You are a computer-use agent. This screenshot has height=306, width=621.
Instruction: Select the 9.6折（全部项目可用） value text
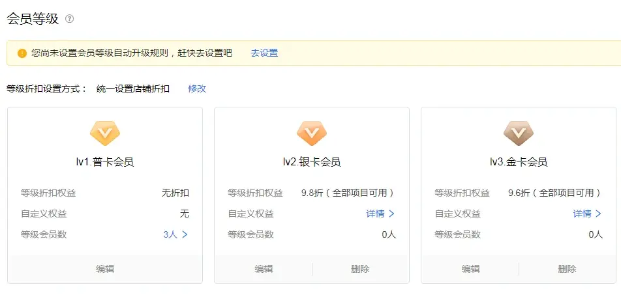pyautogui.click(x=555, y=193)
